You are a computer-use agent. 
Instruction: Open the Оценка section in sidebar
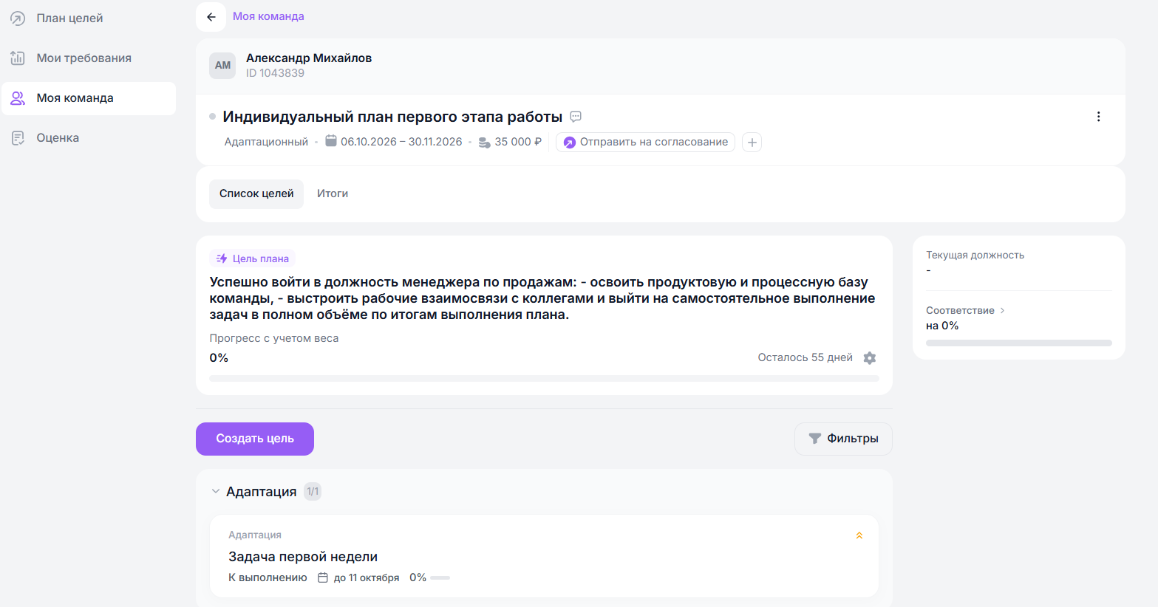89,138
